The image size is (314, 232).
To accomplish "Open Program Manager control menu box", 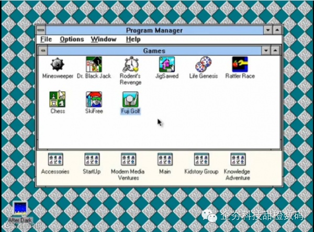I will (41, 30).
